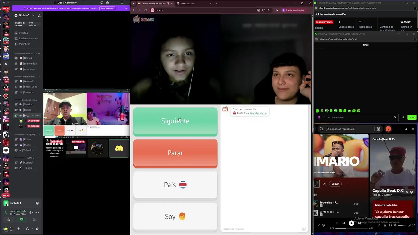Viewport: 418px width, 235px height.
Task: Click translate page icon in address bar
Action: (x=258, y=10)
